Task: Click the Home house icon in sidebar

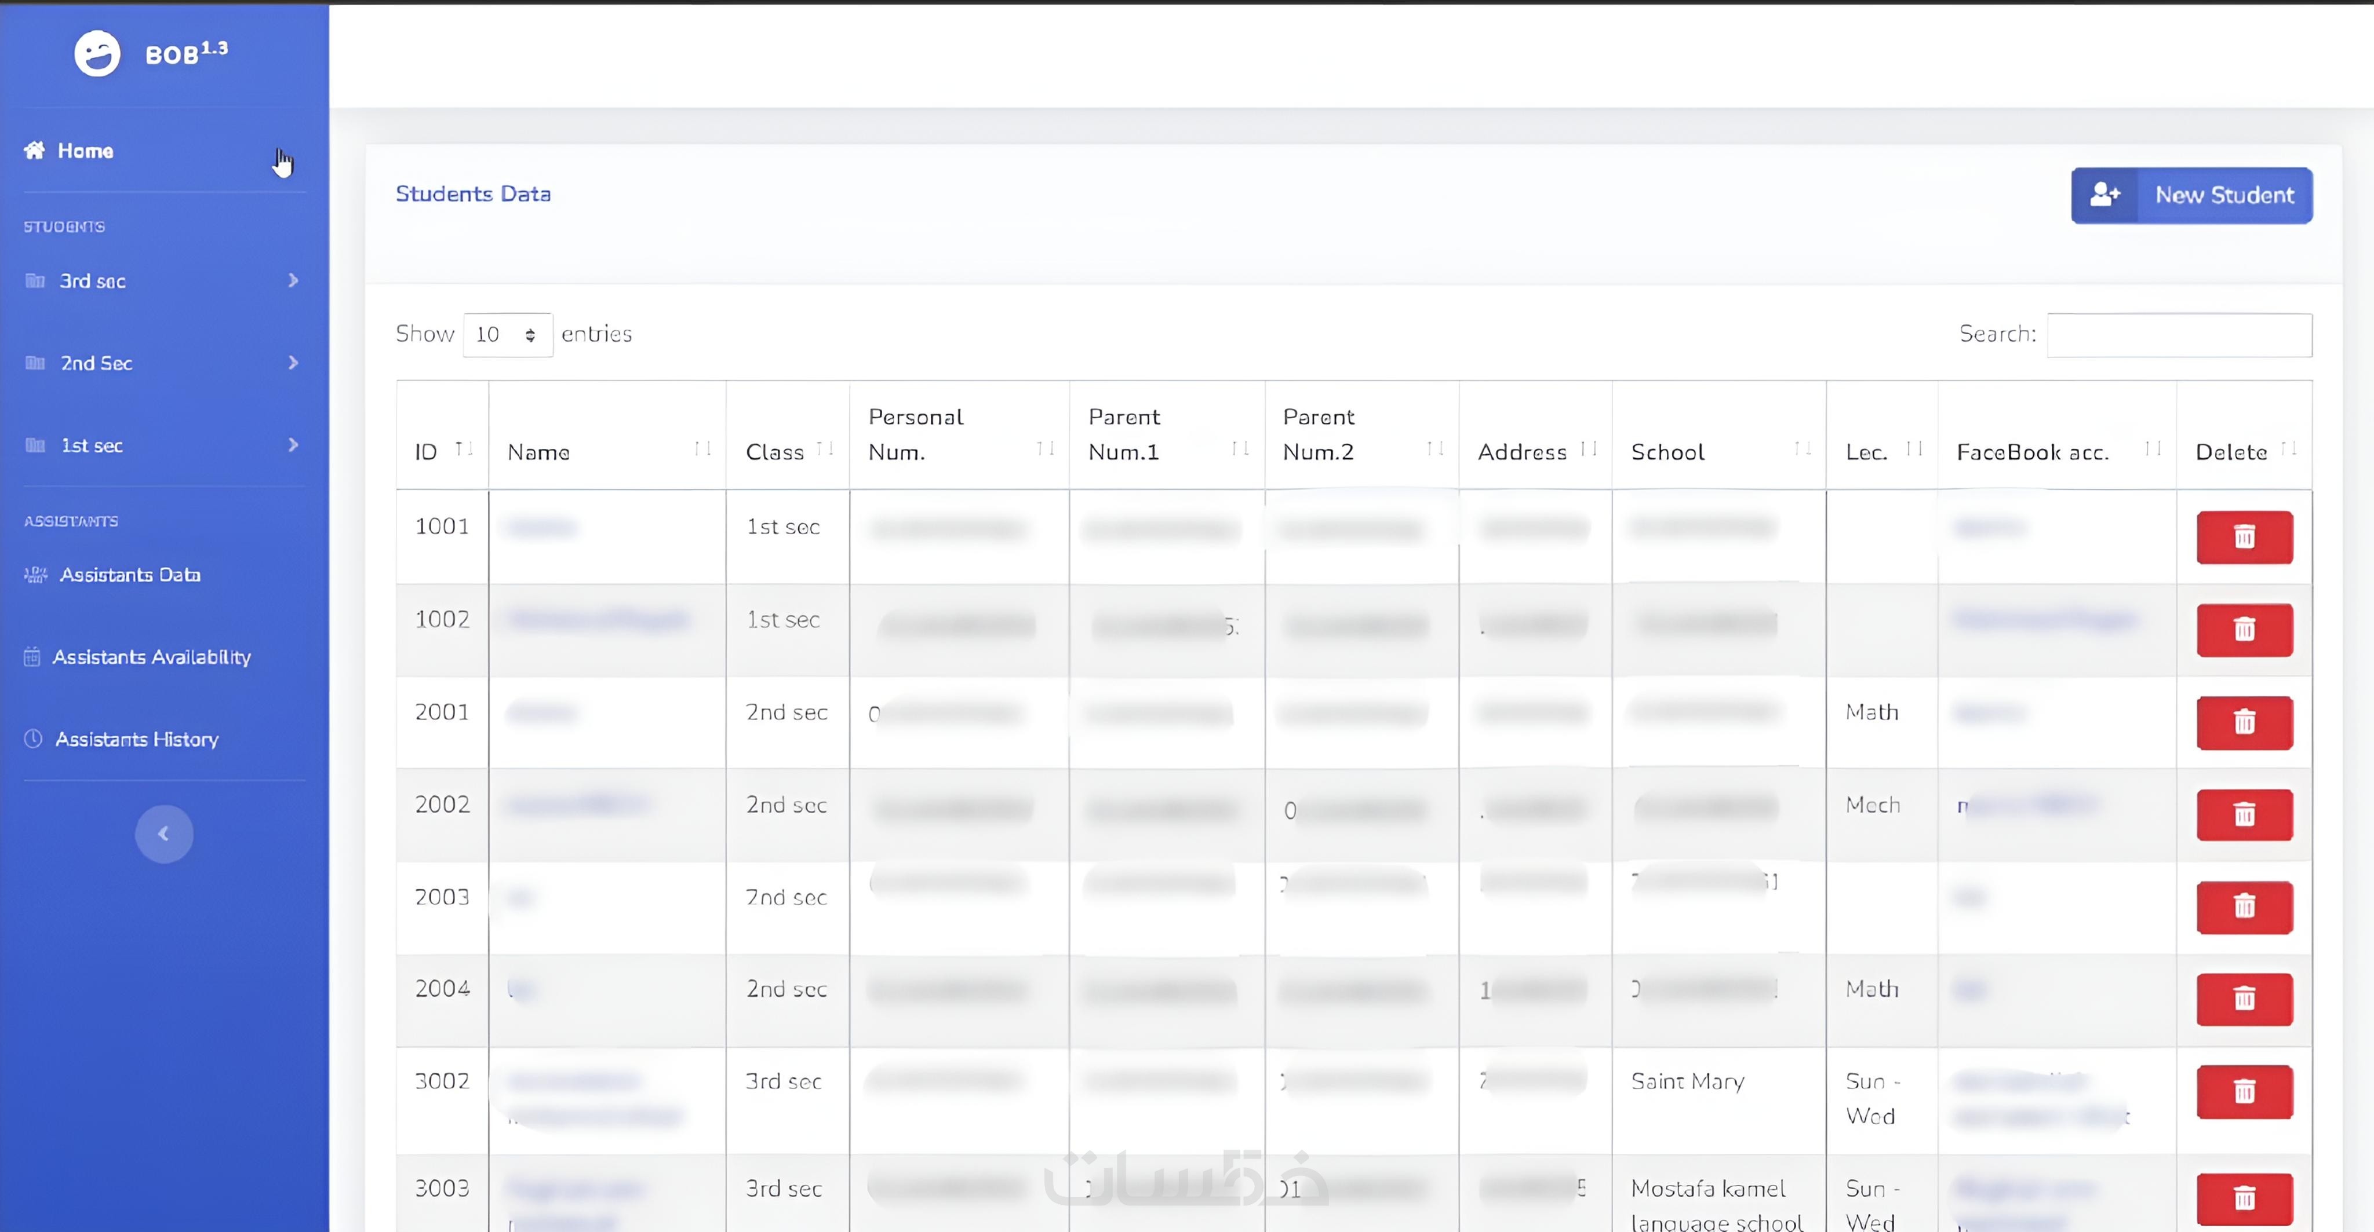Action: click(34, 150)
